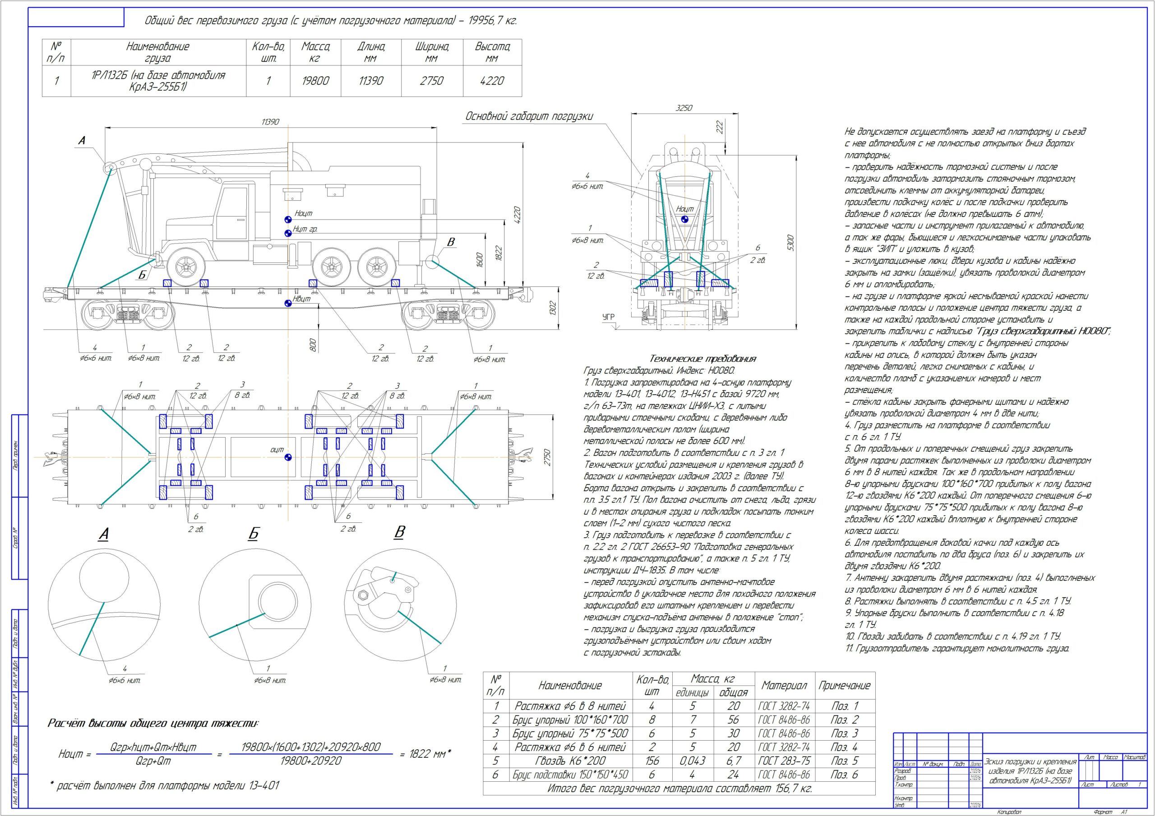The width and height of the screenshot is (1155, 816).
Task: Select footnote 'расчёт выполнен для платформы модели 13-401'
Action: click(x=168, y=785)
